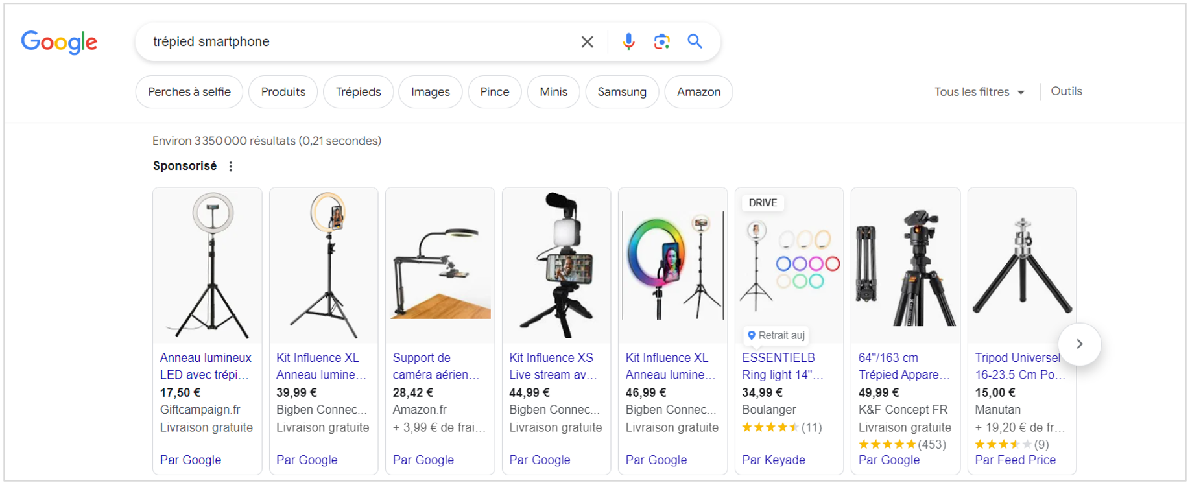Open the K&F Concept tripod product image

pyautogui.click(x=906, y=265)
